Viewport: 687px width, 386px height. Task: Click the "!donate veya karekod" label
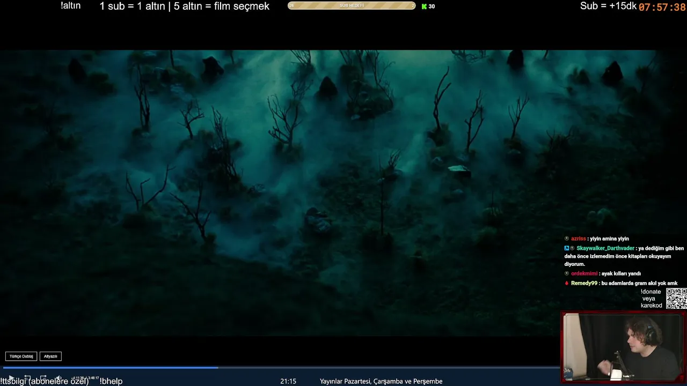pyautogui.click(x=652, y=299)
